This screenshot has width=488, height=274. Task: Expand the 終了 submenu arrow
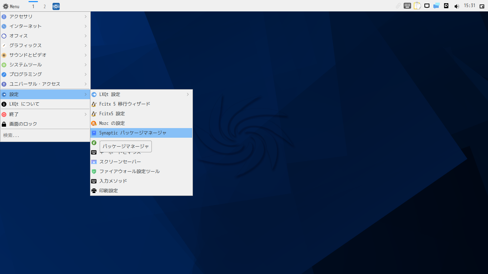tap(86, 114)
